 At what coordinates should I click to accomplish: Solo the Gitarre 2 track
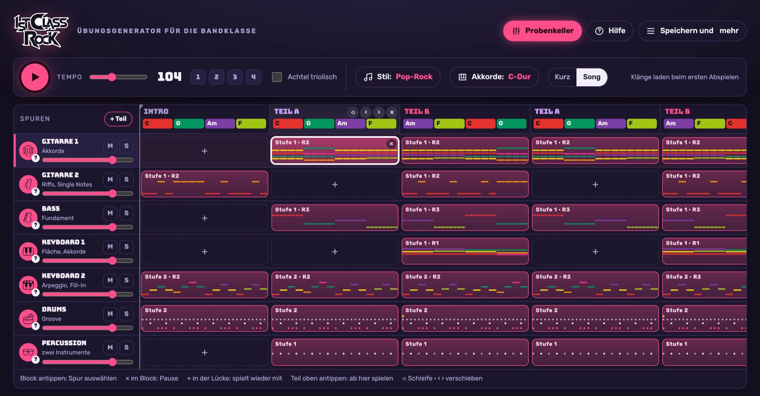[127, 180]
